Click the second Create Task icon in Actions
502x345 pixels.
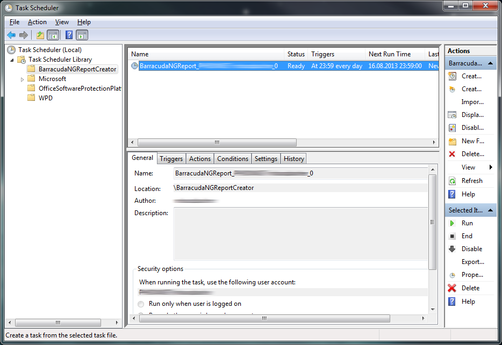452,89
